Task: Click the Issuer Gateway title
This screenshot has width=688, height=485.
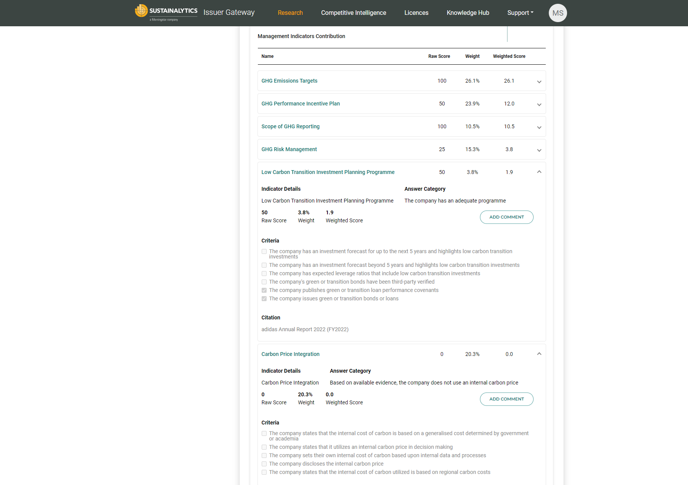Action: [x=229, y=13]
